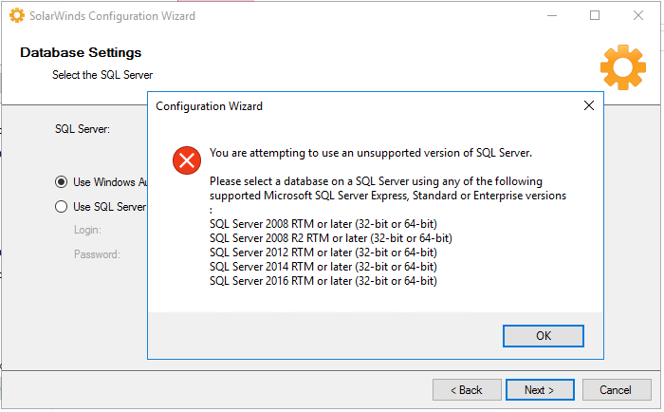Click the large orange gear logo
The width and height of the screenshot is (664, 412).
pos(623,66)
